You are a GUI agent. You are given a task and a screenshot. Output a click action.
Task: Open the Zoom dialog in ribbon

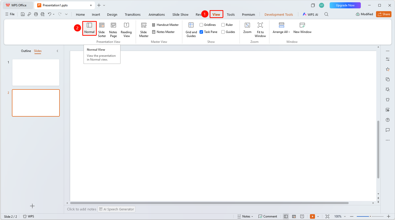247,28
